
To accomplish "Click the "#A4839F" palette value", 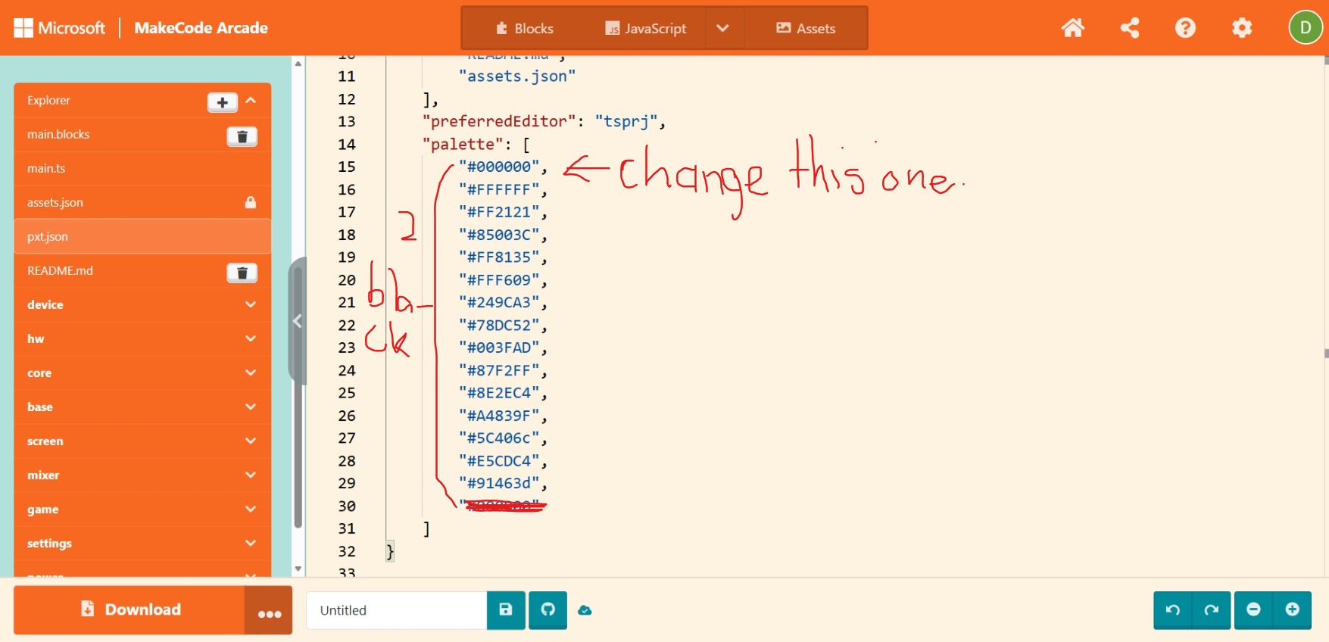I will tap(499, 416).
